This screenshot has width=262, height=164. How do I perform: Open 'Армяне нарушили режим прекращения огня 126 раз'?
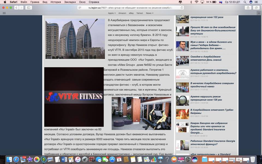(x=206, y=98)
